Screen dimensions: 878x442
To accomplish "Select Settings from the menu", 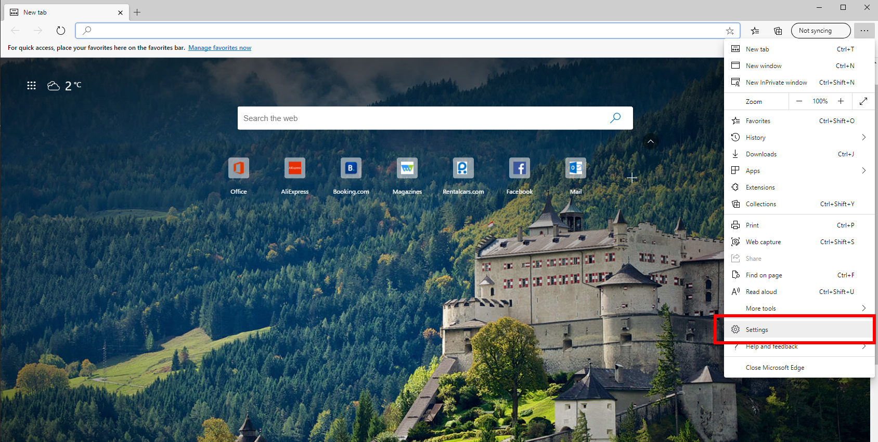I will (x=757, y=330).
